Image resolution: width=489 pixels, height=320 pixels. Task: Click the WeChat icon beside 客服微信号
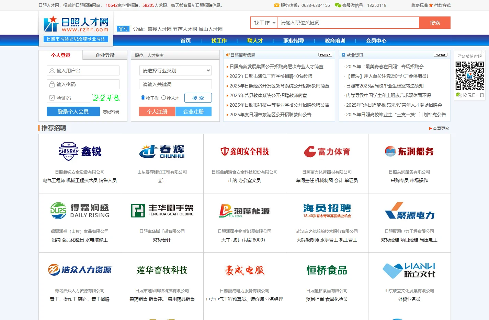(338, 5)
